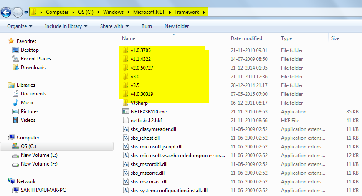The width and height of the screenshot is (362, 196).
Task: Click the Network globe icon
Action: 11,181
